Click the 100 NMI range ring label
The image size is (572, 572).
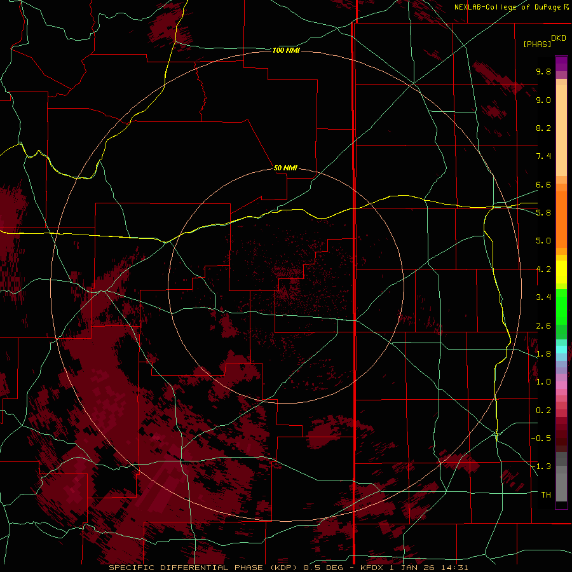286,50
